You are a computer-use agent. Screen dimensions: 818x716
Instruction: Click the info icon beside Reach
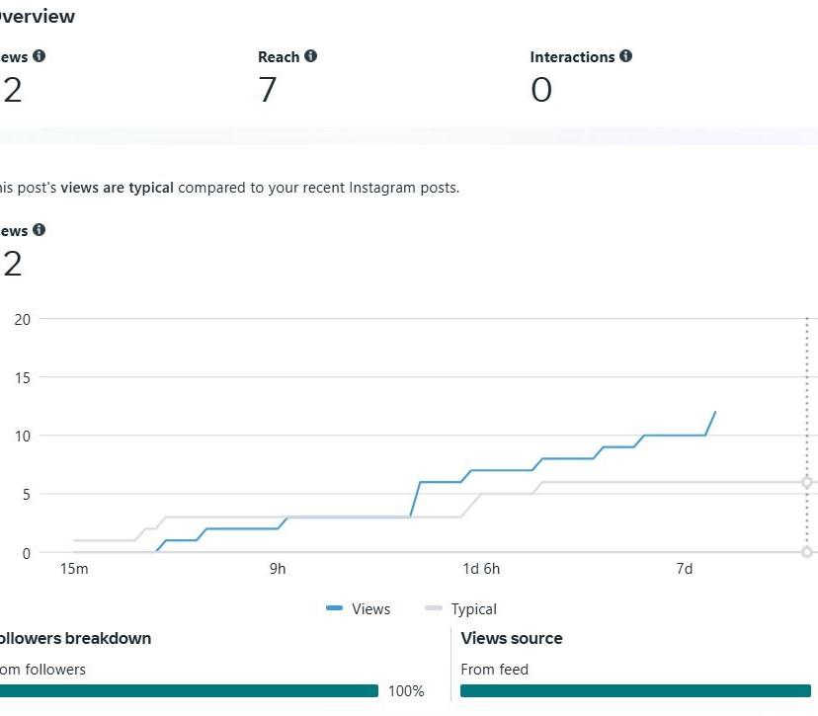(x=311, y=56)
